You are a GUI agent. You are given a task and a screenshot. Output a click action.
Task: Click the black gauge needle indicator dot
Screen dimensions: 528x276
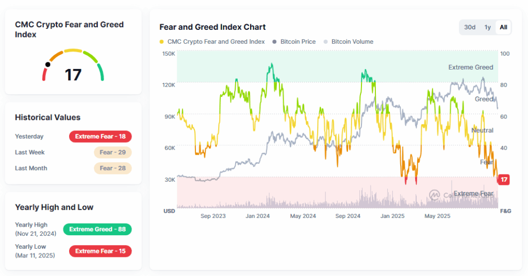click(48, 65)
